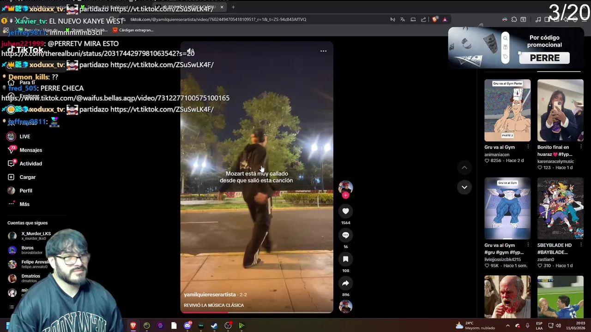The width and height of the screenshot is (591, 332).
Task: Open the weather widget showing 24°C
Action: click(x=475, y=326)
